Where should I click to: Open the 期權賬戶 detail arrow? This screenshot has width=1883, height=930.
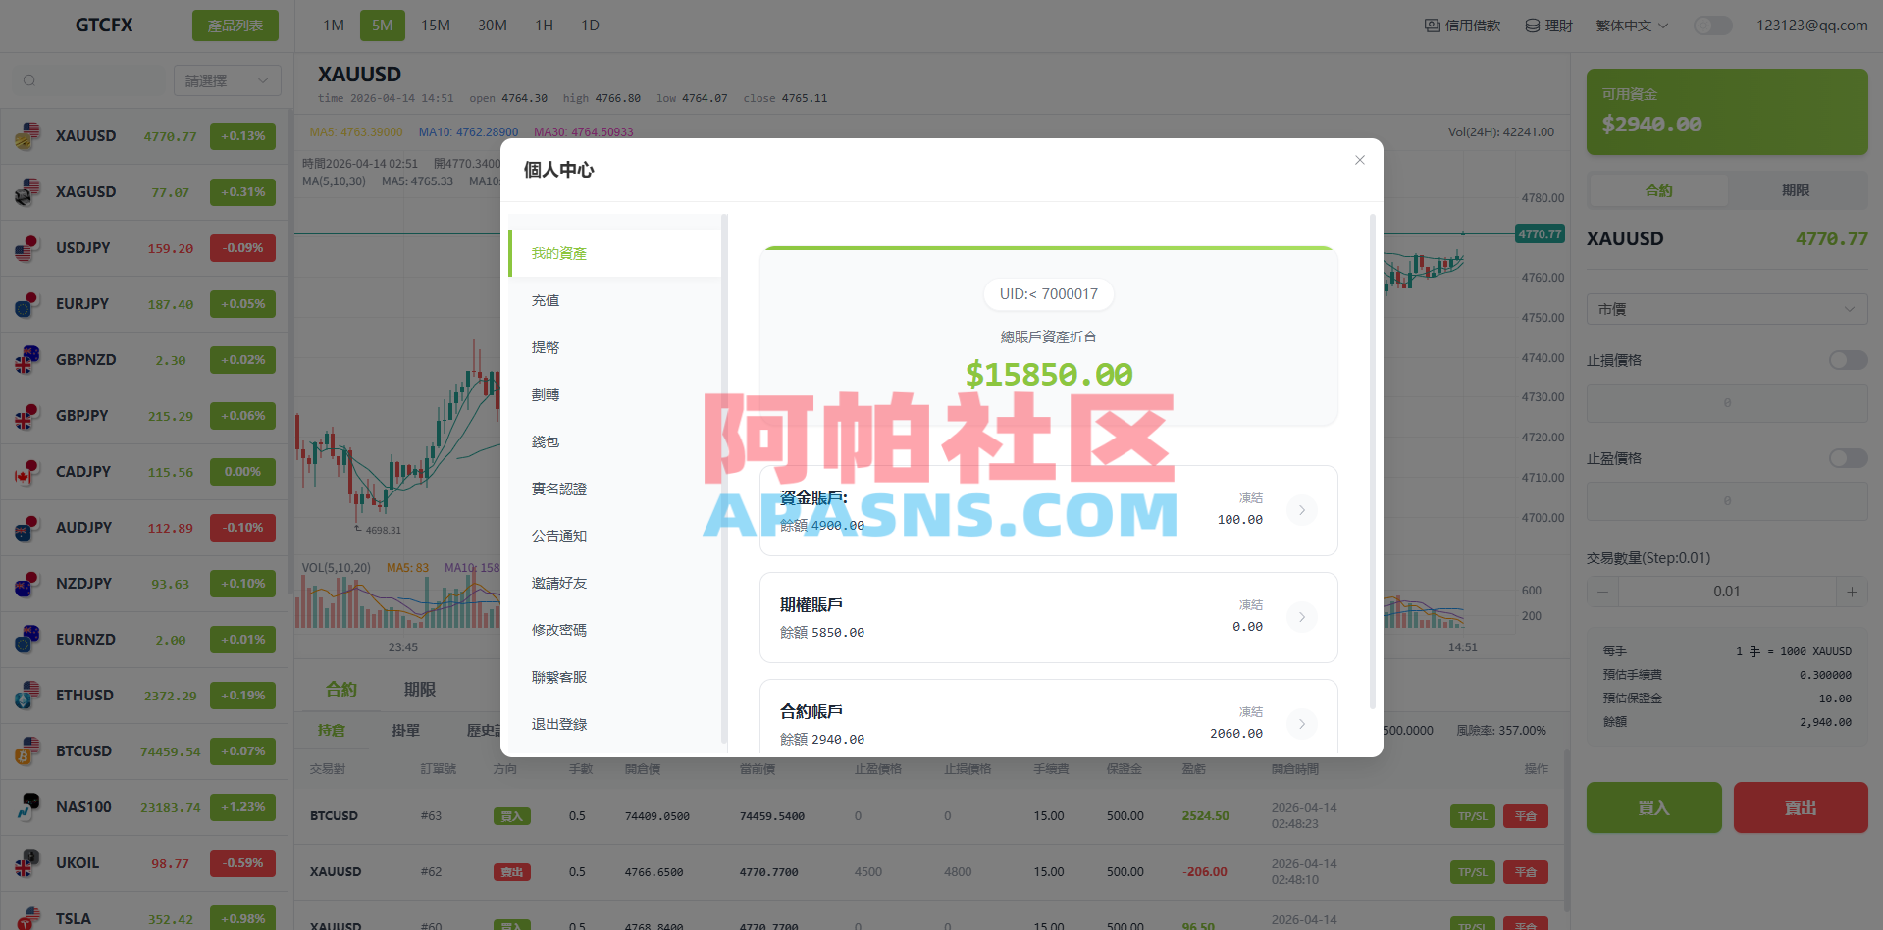(x=1302, y=617)
